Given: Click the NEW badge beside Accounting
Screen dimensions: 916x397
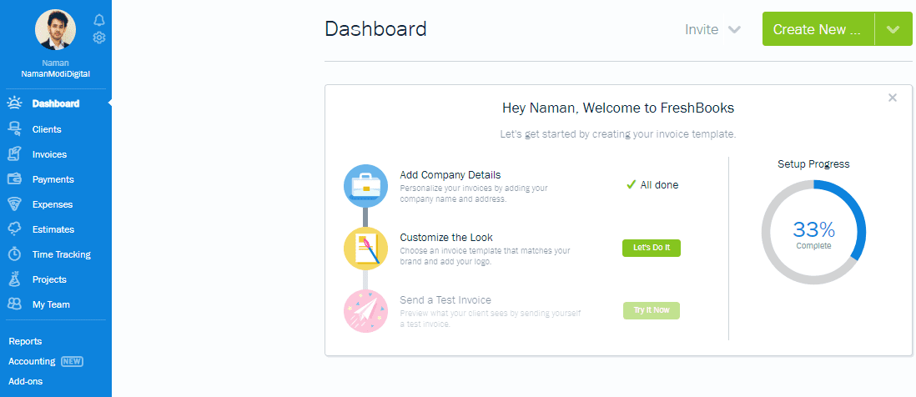Looking at the screenshot, I should click(x=72, y=361).
